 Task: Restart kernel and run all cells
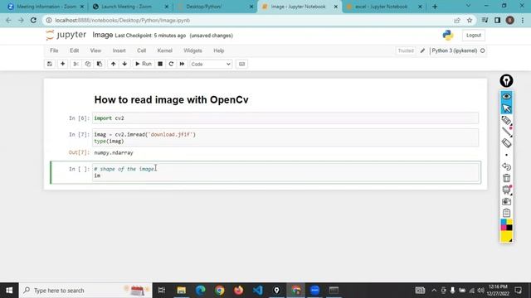point(182,64)
